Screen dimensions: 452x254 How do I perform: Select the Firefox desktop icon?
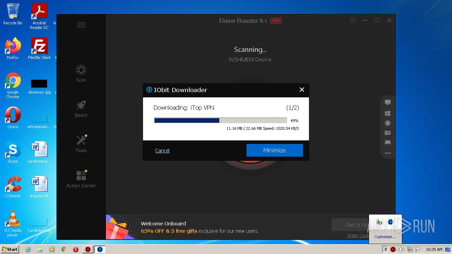(13, 49)
